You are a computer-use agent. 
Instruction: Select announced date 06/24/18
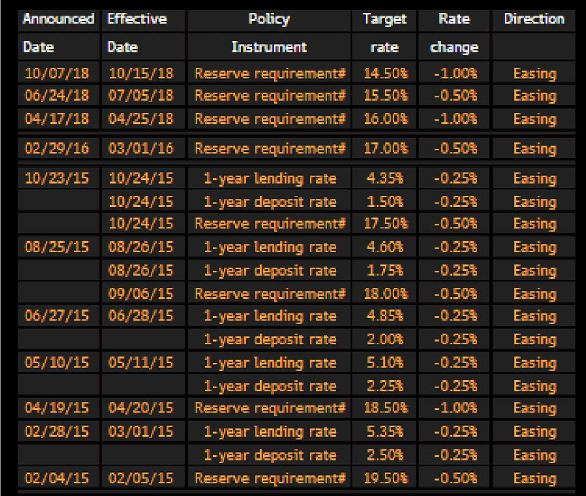57,96
